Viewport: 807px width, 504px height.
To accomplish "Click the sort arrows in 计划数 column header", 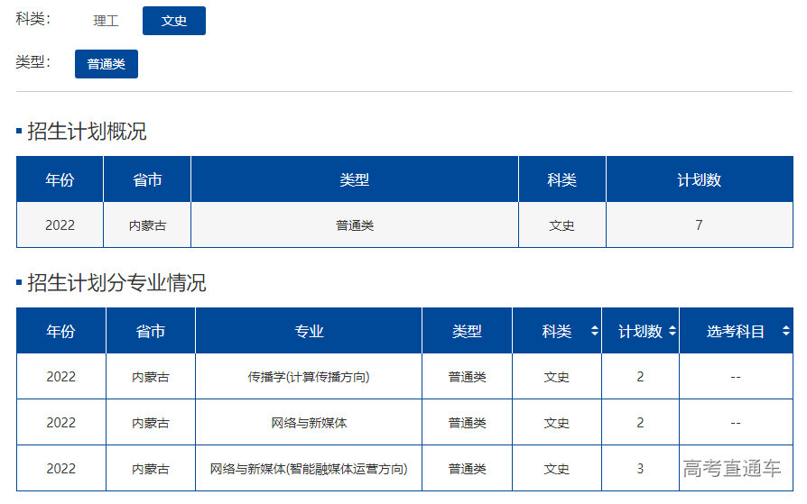I will pos(672,332).
